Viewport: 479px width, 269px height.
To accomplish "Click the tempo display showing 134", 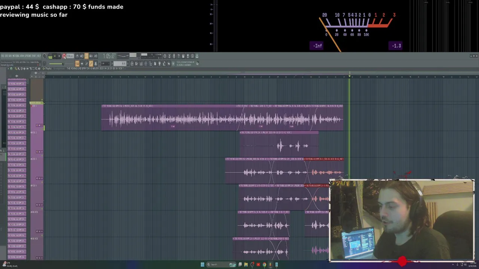I will click(x=70, y=56).
